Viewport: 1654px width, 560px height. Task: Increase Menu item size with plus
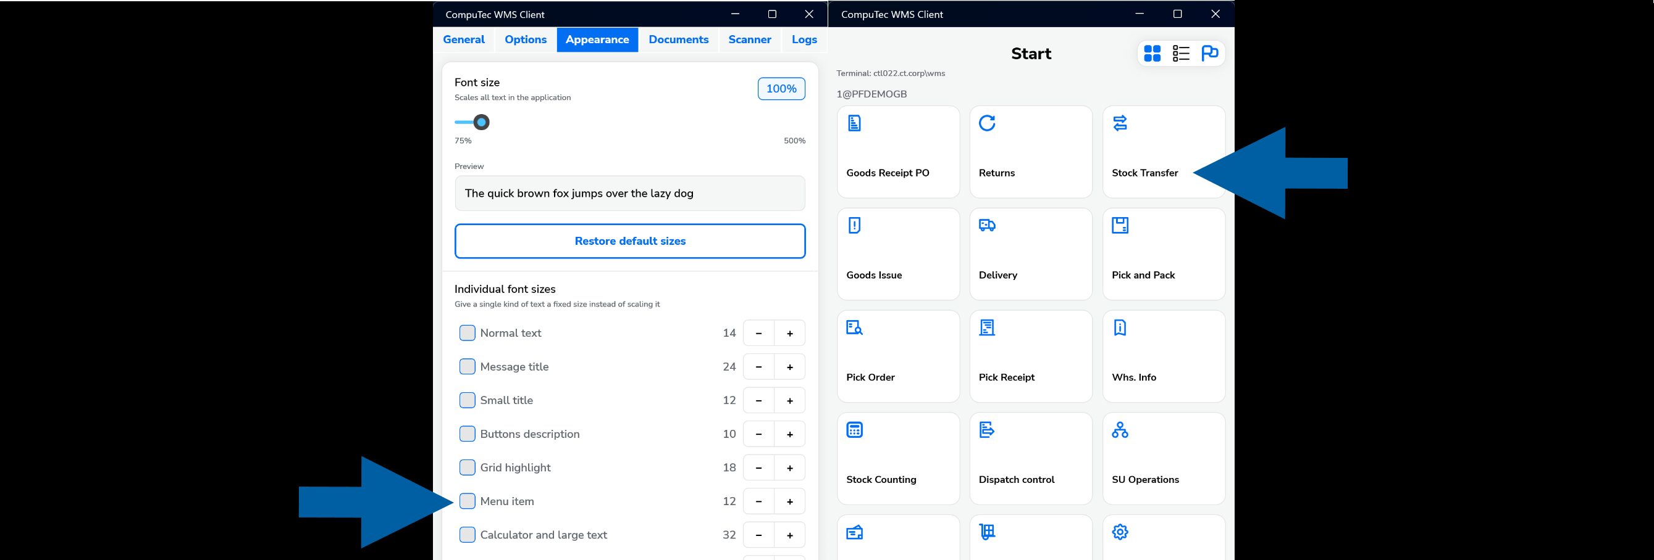(790, 501)
